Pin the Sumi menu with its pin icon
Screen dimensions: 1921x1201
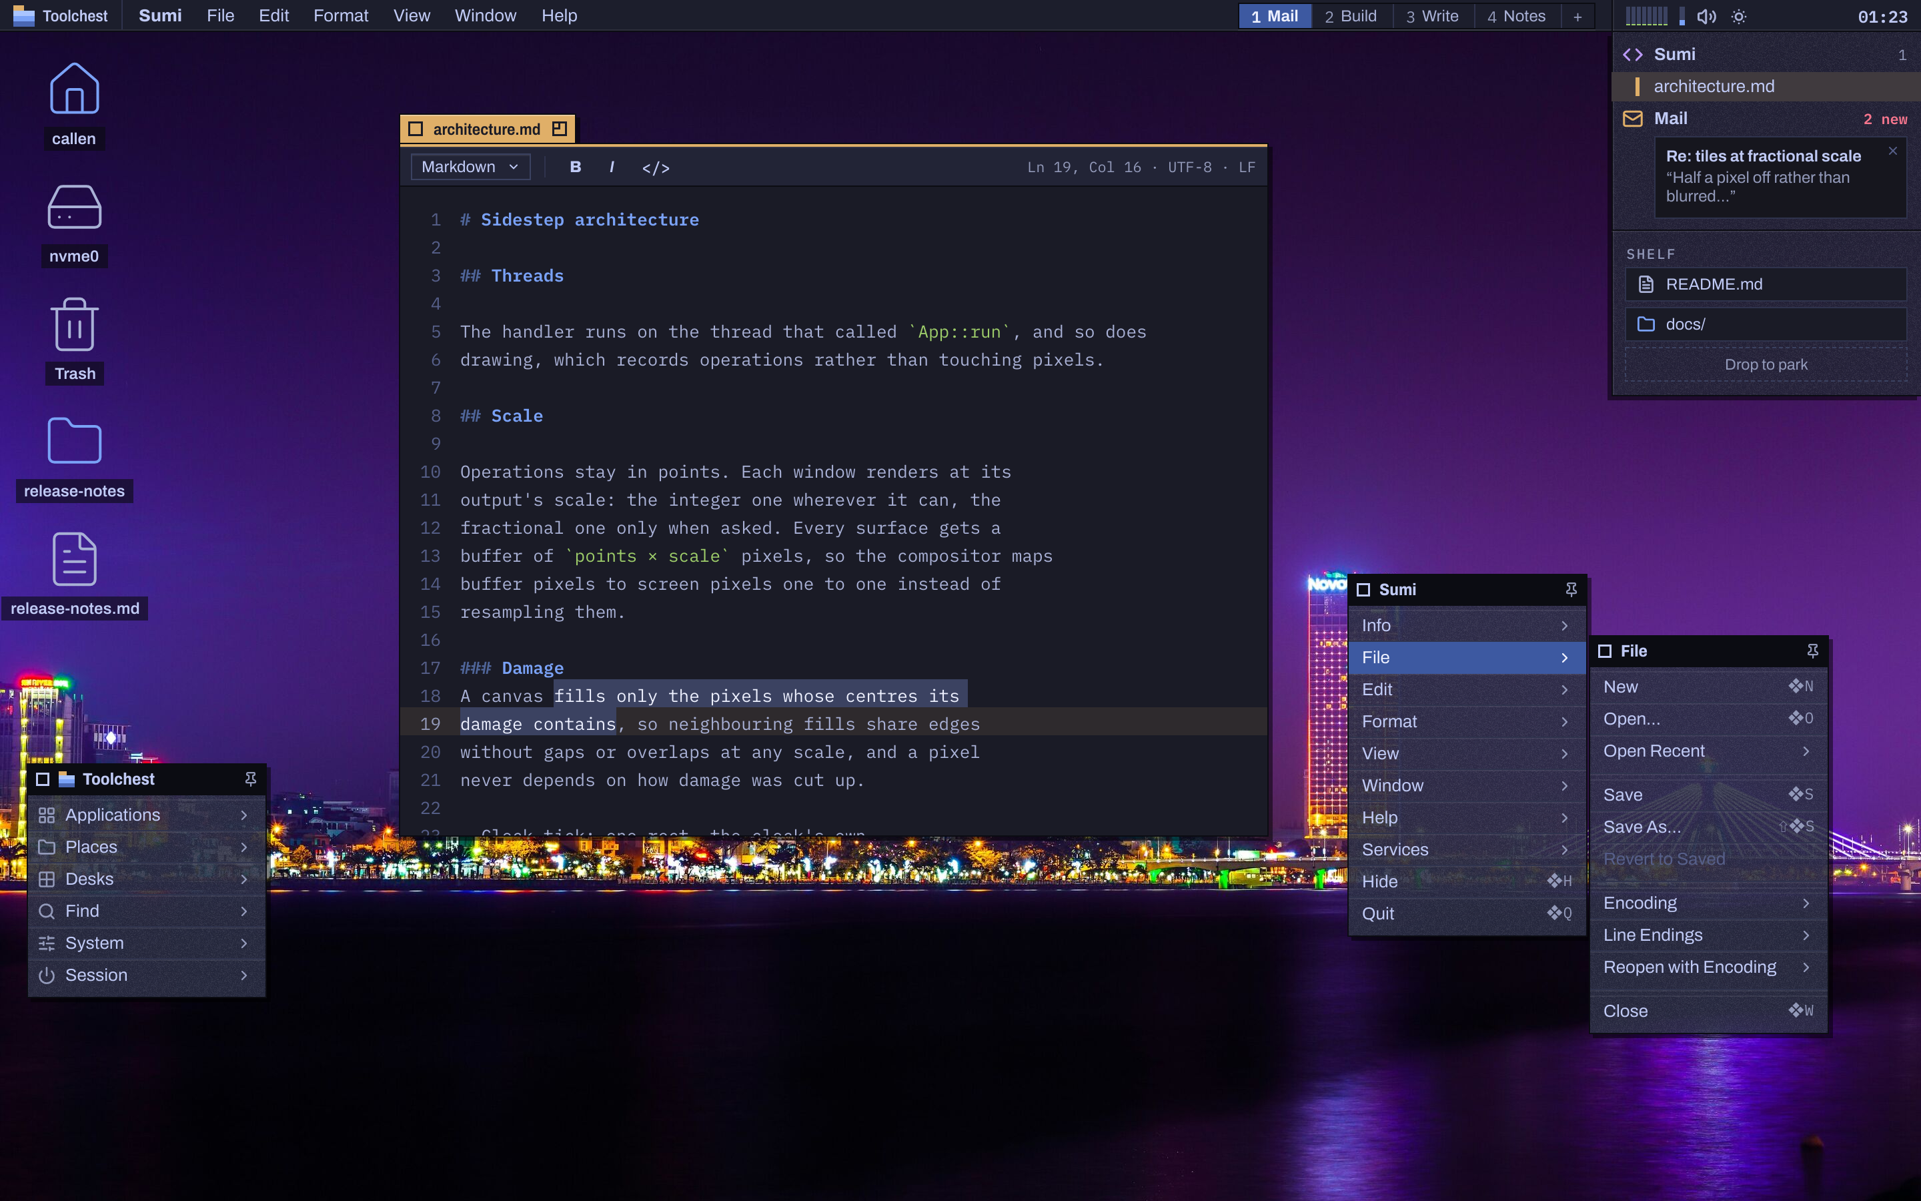click(1570, 589)
